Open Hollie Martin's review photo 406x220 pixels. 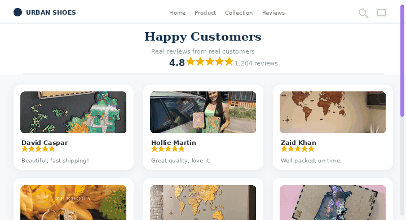pyautogui.click(x=203, y=112)
